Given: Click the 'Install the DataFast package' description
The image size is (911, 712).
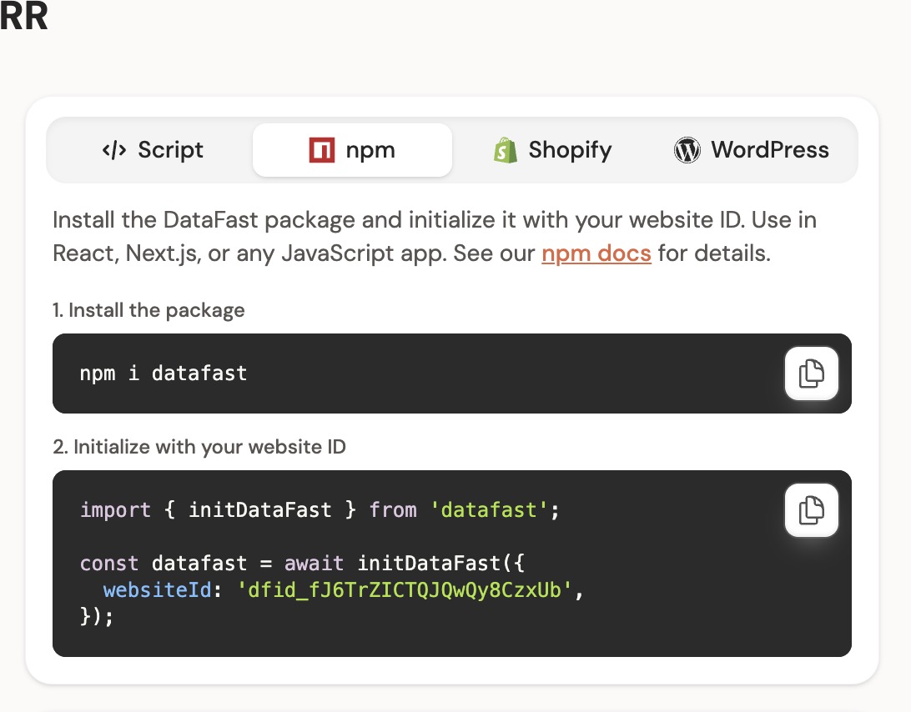Looking at the screenshot, I should (435, 237).
